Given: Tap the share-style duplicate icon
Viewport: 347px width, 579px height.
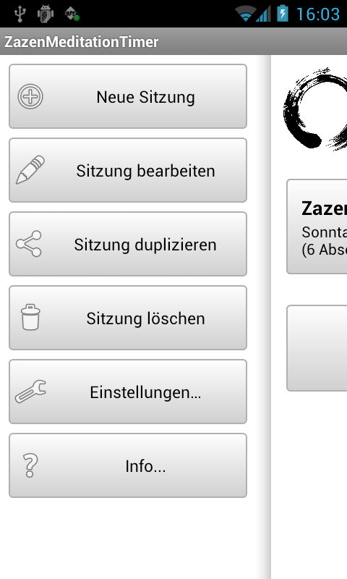Looking at the screenshot, I should 29,244.
